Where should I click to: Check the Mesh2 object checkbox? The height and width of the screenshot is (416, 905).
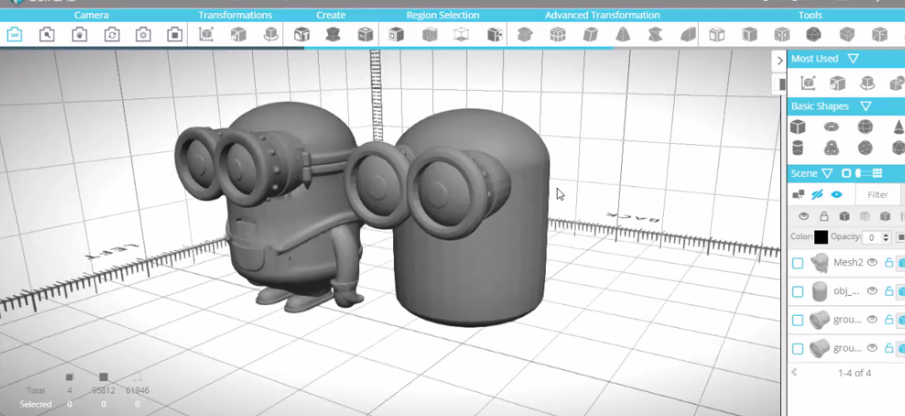(x=797, y=263)
